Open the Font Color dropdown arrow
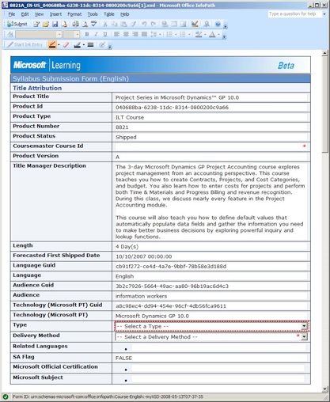Image resolution: width=330 pixels, height=402 pixels. [218, 35]
